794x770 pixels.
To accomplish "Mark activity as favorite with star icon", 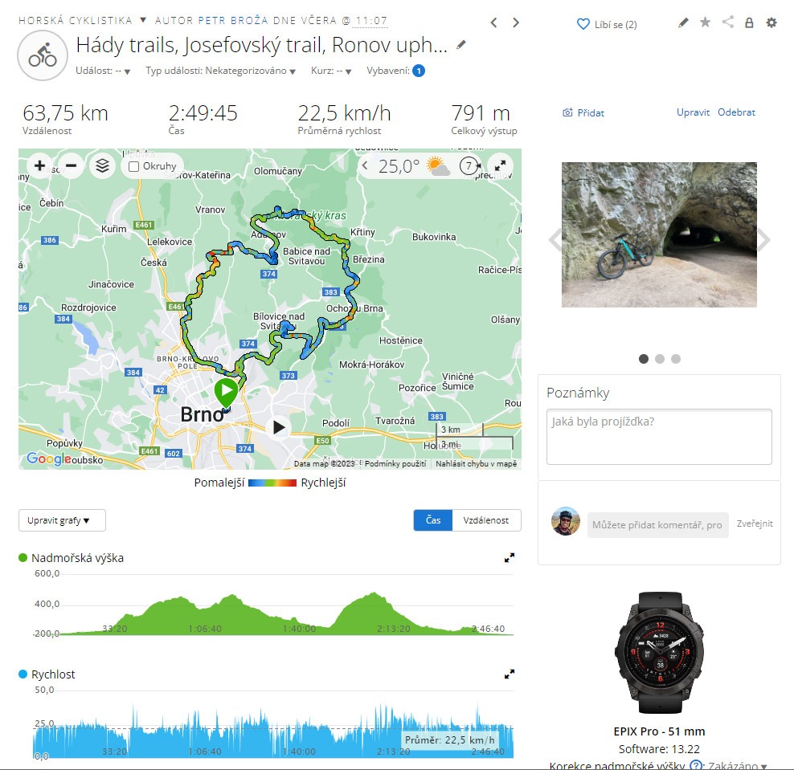I will tap(705, 22).
